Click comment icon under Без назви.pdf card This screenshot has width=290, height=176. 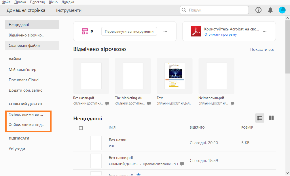tap(107, 104)
